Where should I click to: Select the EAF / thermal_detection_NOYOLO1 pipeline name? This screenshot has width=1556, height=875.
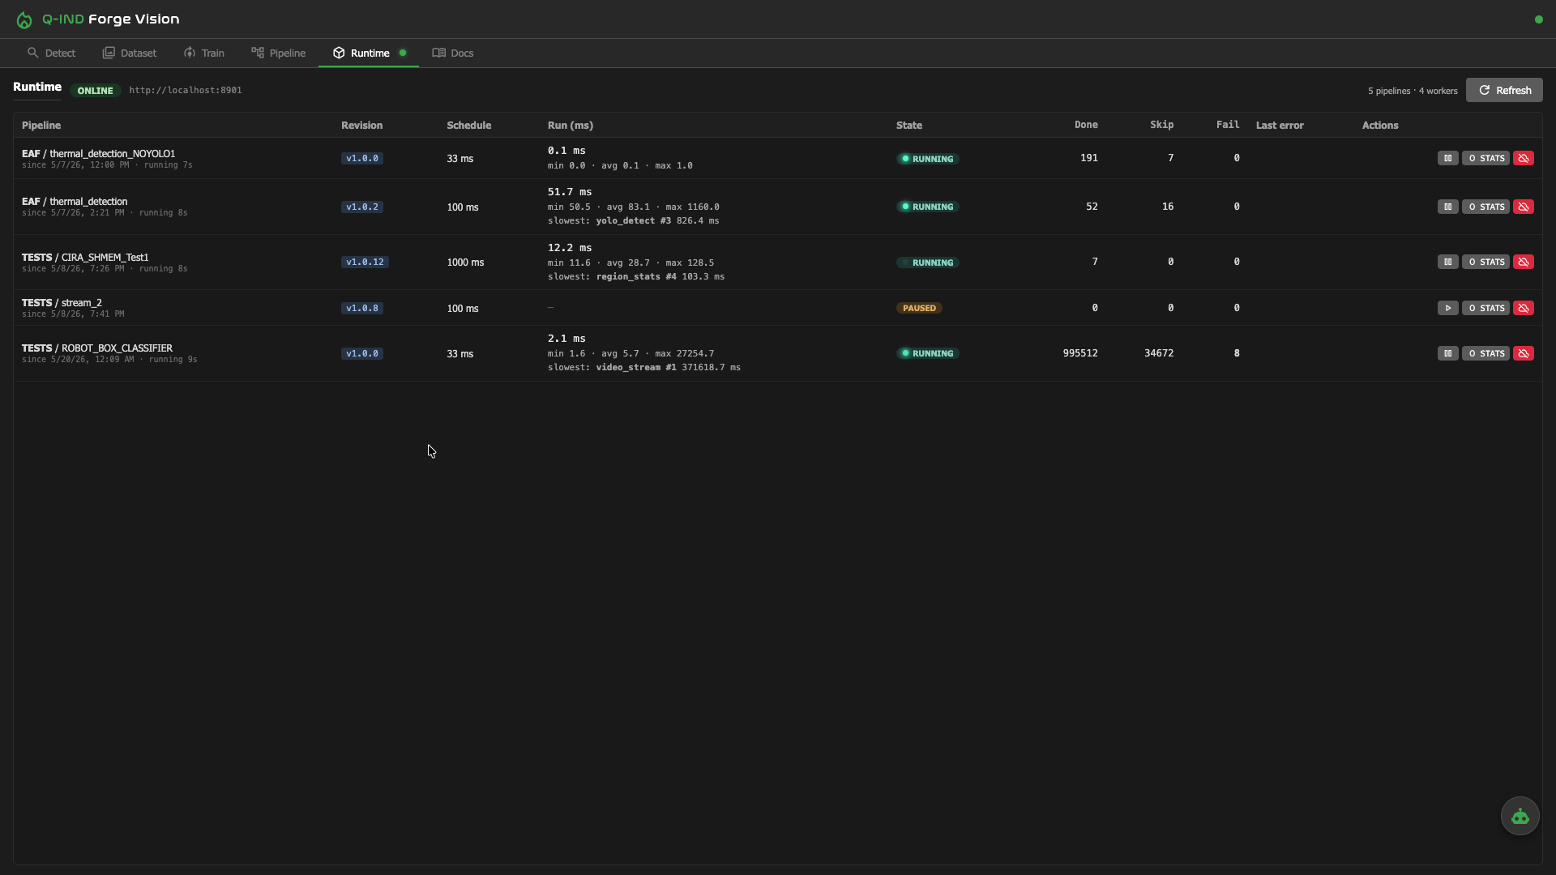(x=98, y=154)
